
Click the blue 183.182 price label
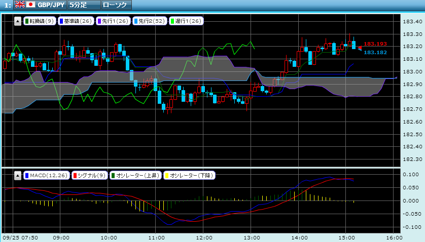[x=375, y=53]
